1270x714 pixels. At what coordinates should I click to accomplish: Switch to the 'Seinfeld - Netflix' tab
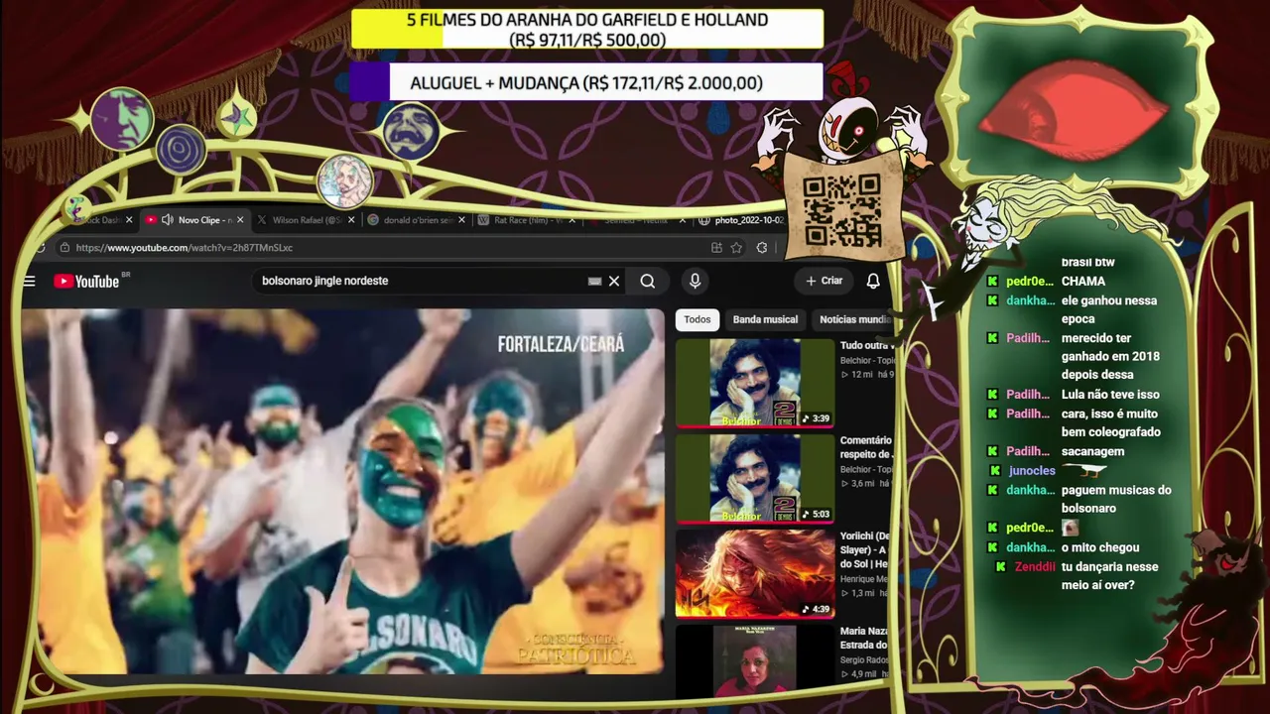coord(635,220)
